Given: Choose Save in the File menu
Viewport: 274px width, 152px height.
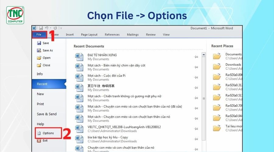Looking at the screenshot, I should point(43,43).
